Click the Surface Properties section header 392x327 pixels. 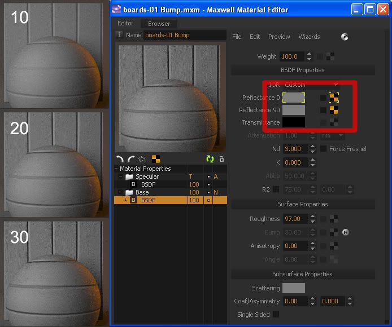tap(303, 204)
